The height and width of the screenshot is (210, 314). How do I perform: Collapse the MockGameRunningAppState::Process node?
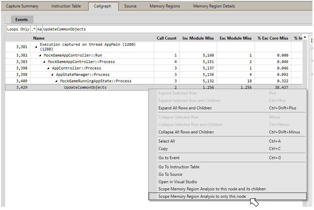coord(56,81)
